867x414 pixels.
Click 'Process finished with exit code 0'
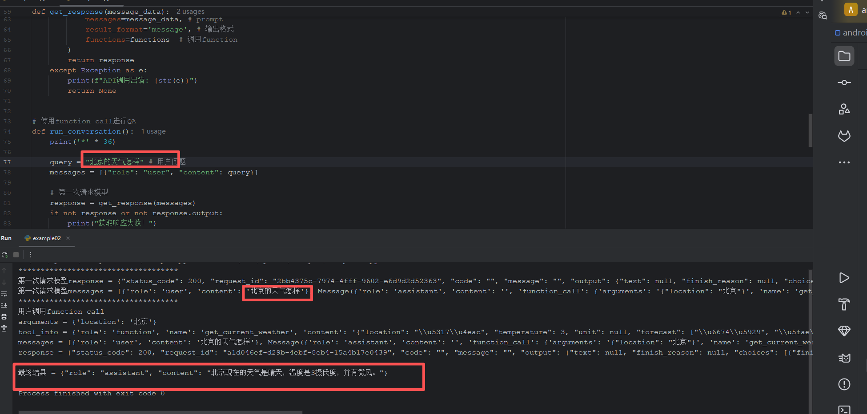(x=92, y=393)
